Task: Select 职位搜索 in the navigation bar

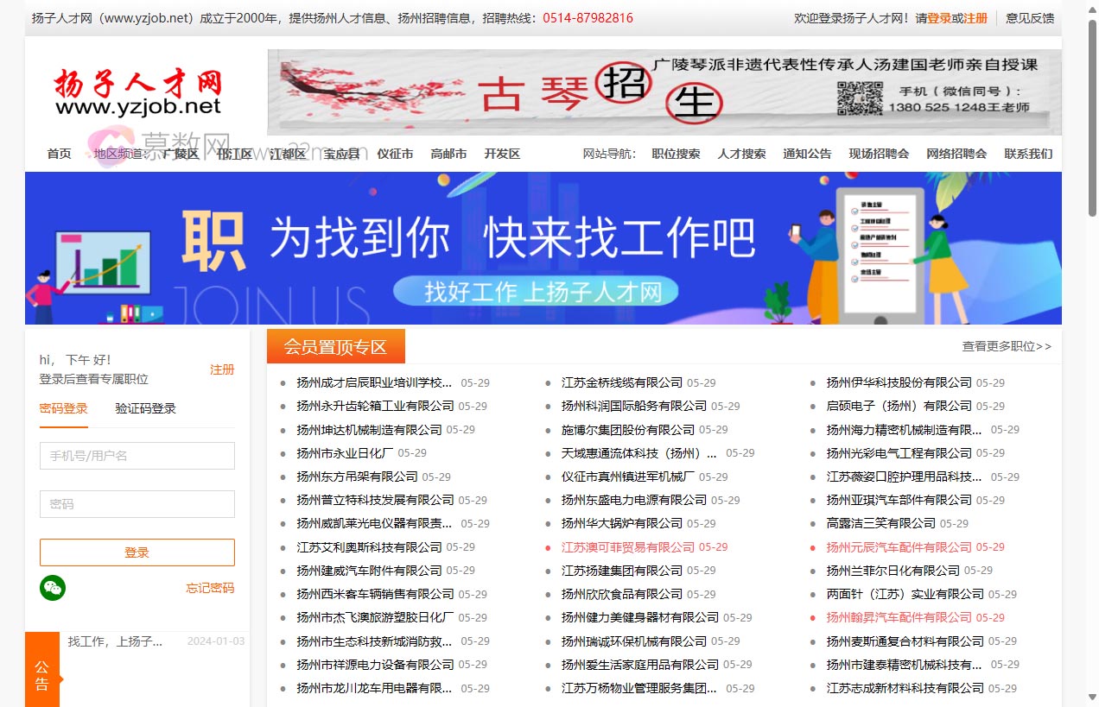Action: tap(676, 153)
